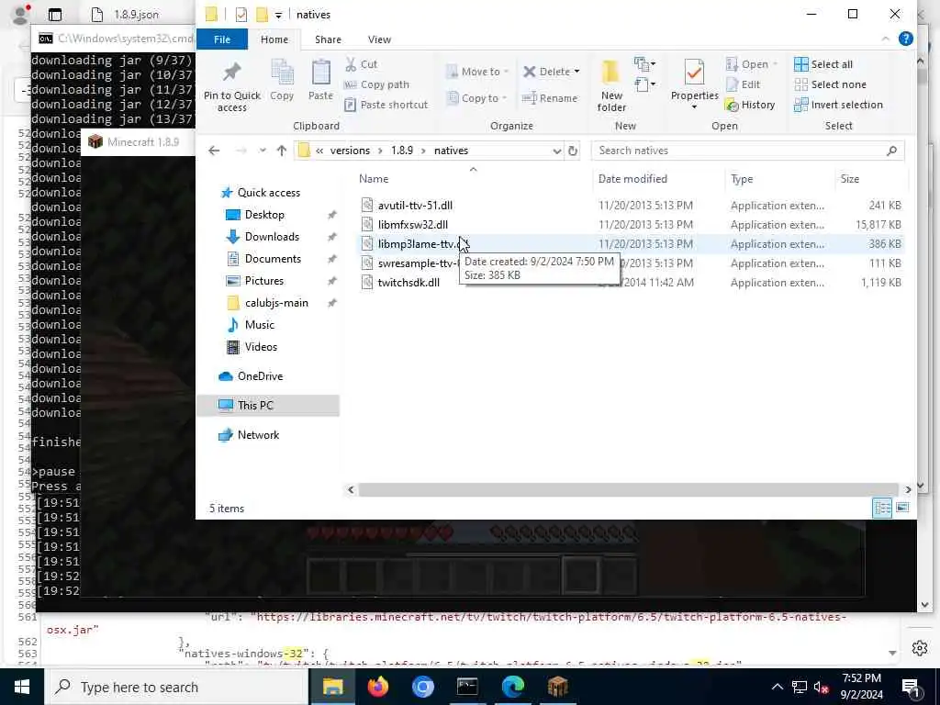Open the recent locations dropdown

pyautogui.click(x=263, y=151)
